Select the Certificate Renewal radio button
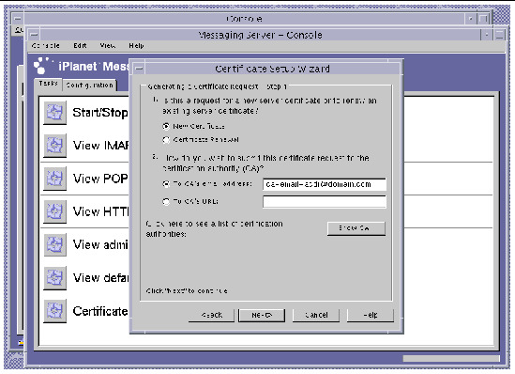 point(166,140)
